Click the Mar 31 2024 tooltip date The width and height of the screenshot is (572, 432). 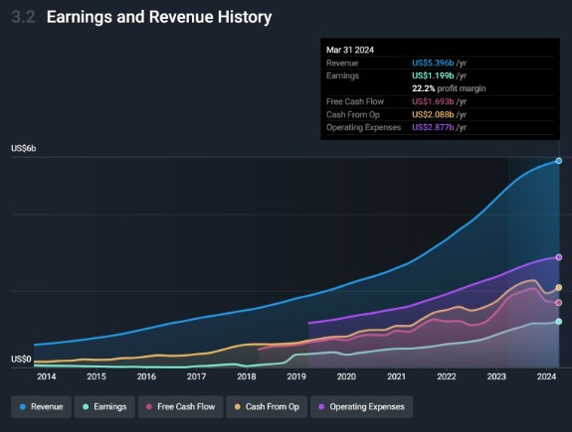tap(350, 50)
